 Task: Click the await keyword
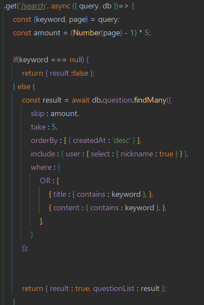(81, 100)
